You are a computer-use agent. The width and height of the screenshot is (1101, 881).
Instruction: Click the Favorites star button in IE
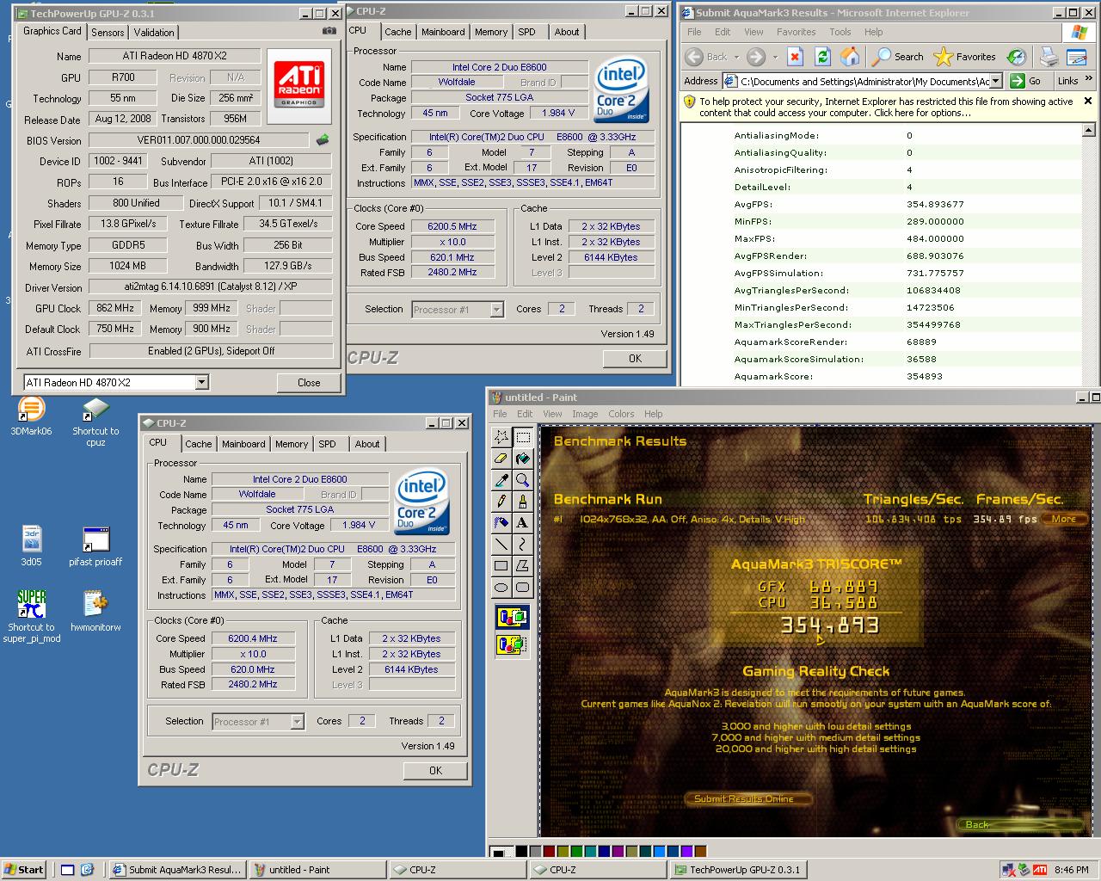pyautogui.click(x=965, y=57)
